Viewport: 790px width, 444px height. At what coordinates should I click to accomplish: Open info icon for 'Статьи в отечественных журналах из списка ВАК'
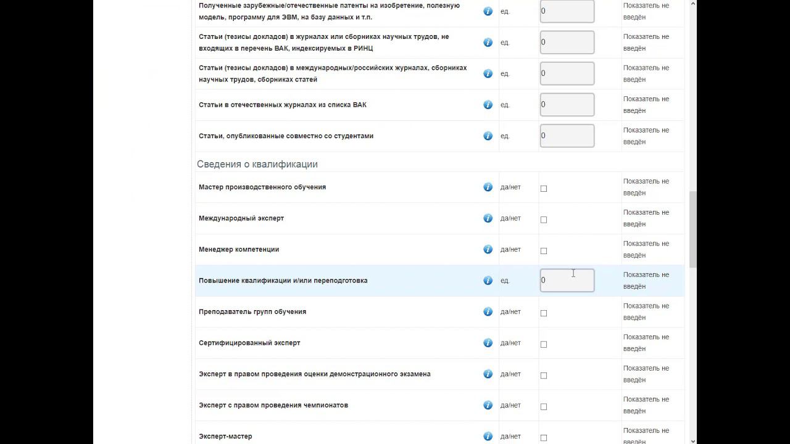pyautogui.click(x=488, y=105)
